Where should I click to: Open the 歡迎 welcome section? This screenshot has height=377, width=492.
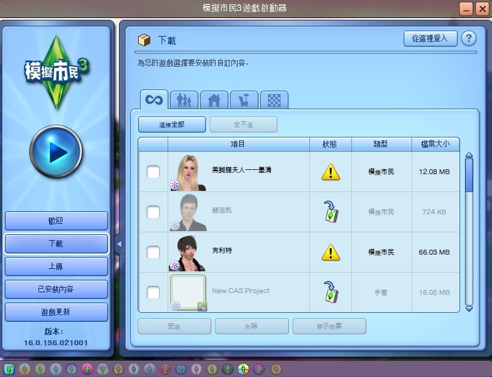pos(56,221)
